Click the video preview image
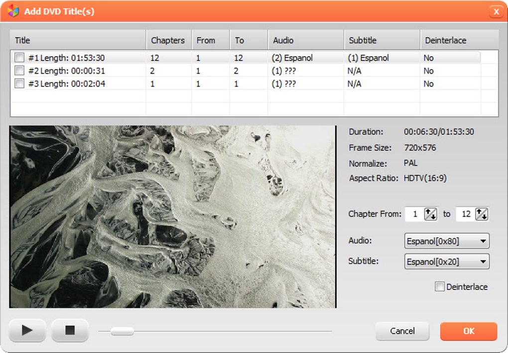The width and height of the screenshot is (508, 353). [173, 216]
